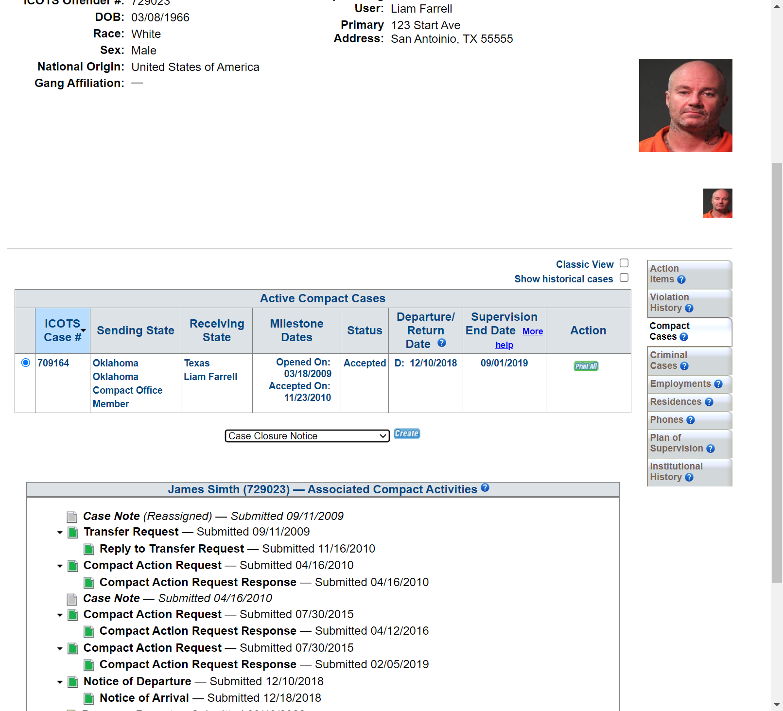Viewport: 783px width, 711px height.
Task: Open the Action Items tab
Action: [x=689, y=274]
